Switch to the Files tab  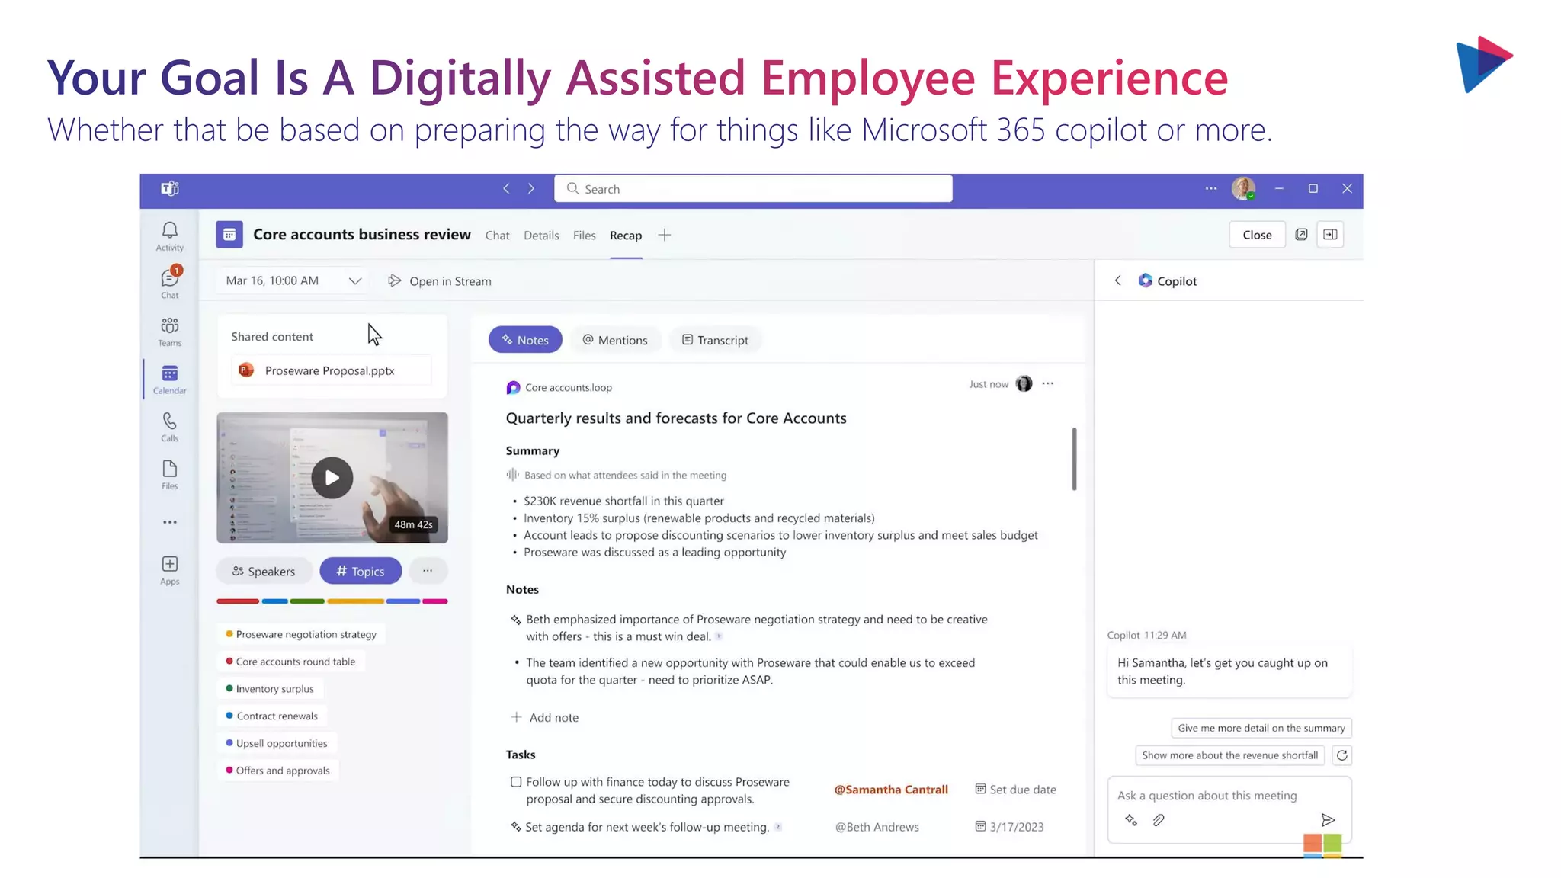tap(584, 236)
